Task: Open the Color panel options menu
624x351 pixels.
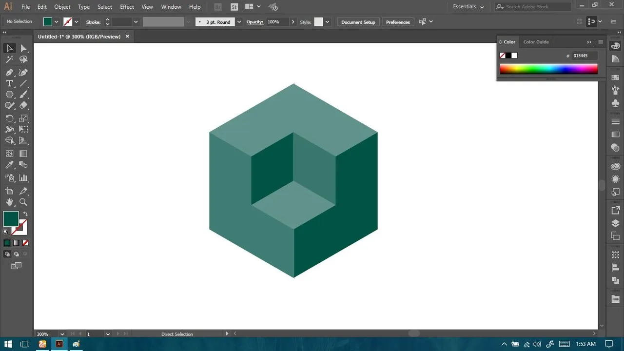Action: coord(601,42)
